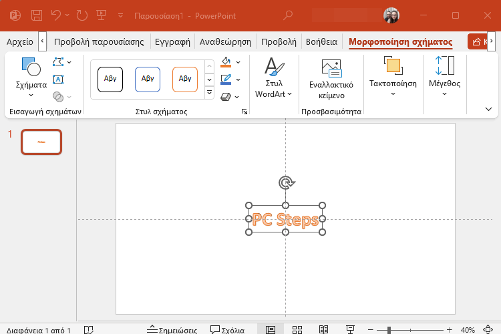
Task: Switch to Εγγραφή tab
Action: [172, 42]
